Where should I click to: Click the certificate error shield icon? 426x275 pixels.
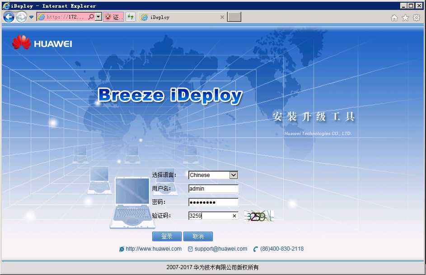tap(108, 17)
